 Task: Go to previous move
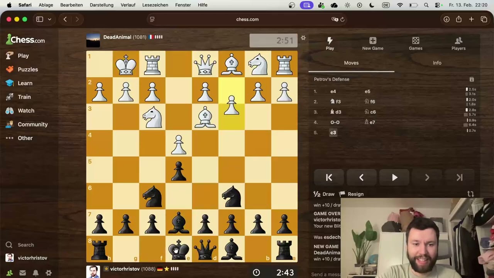(362, 178)
